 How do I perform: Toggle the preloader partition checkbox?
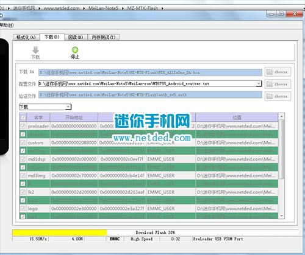[23, 126]
